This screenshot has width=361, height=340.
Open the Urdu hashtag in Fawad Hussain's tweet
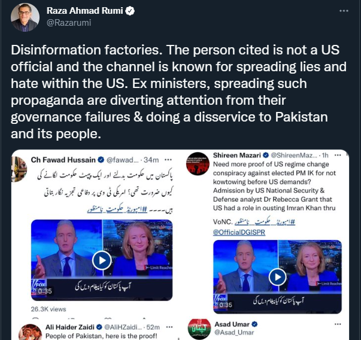[117, 210]
